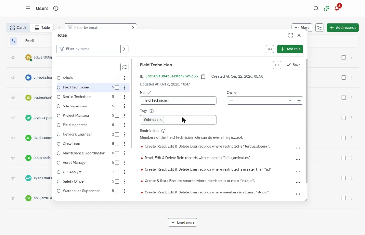Select the Safety Officer role
This screenshot has width=365, height=235.
(93, 181)
